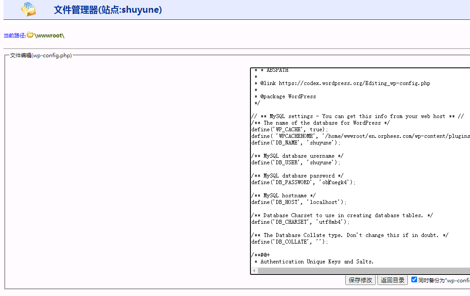Click the MySQL settings comment line
This screenshot has width=470, height=296.
[358, 116]
